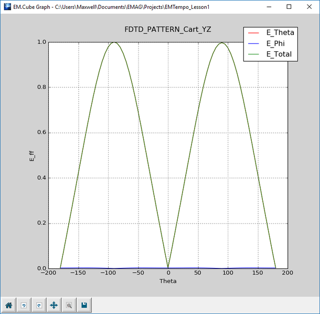Click the E_Total legend entry
This screenshot has height=314, width=320.
tap(279, 54)
